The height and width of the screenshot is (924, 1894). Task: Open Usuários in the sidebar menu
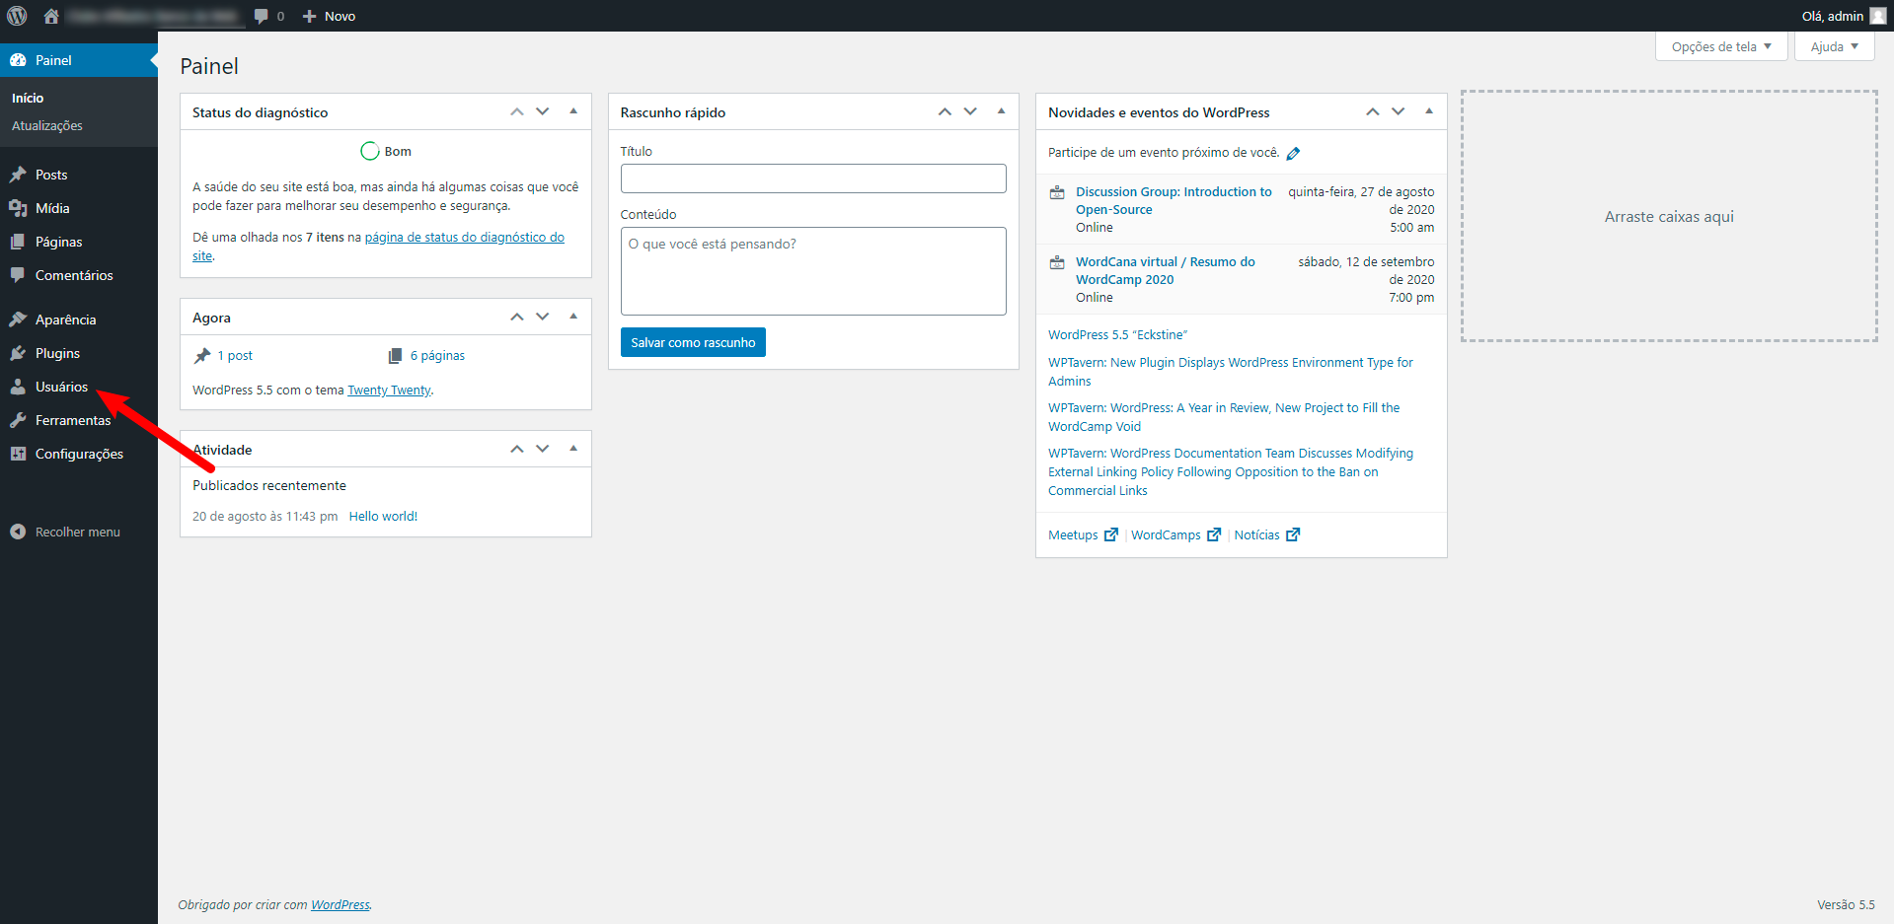point(61,387)
